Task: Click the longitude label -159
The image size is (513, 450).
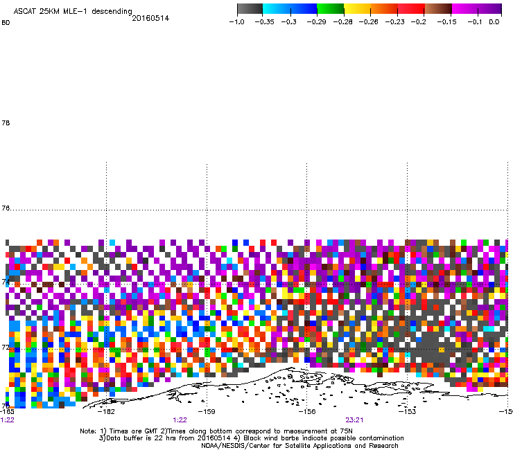Action: click(x=207, y=412)
